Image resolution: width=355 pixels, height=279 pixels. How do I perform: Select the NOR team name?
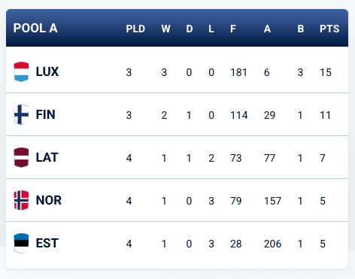(x=49, y=201)
